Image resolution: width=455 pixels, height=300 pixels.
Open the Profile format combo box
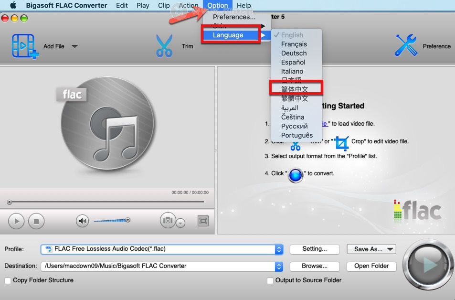pos(162,249)
